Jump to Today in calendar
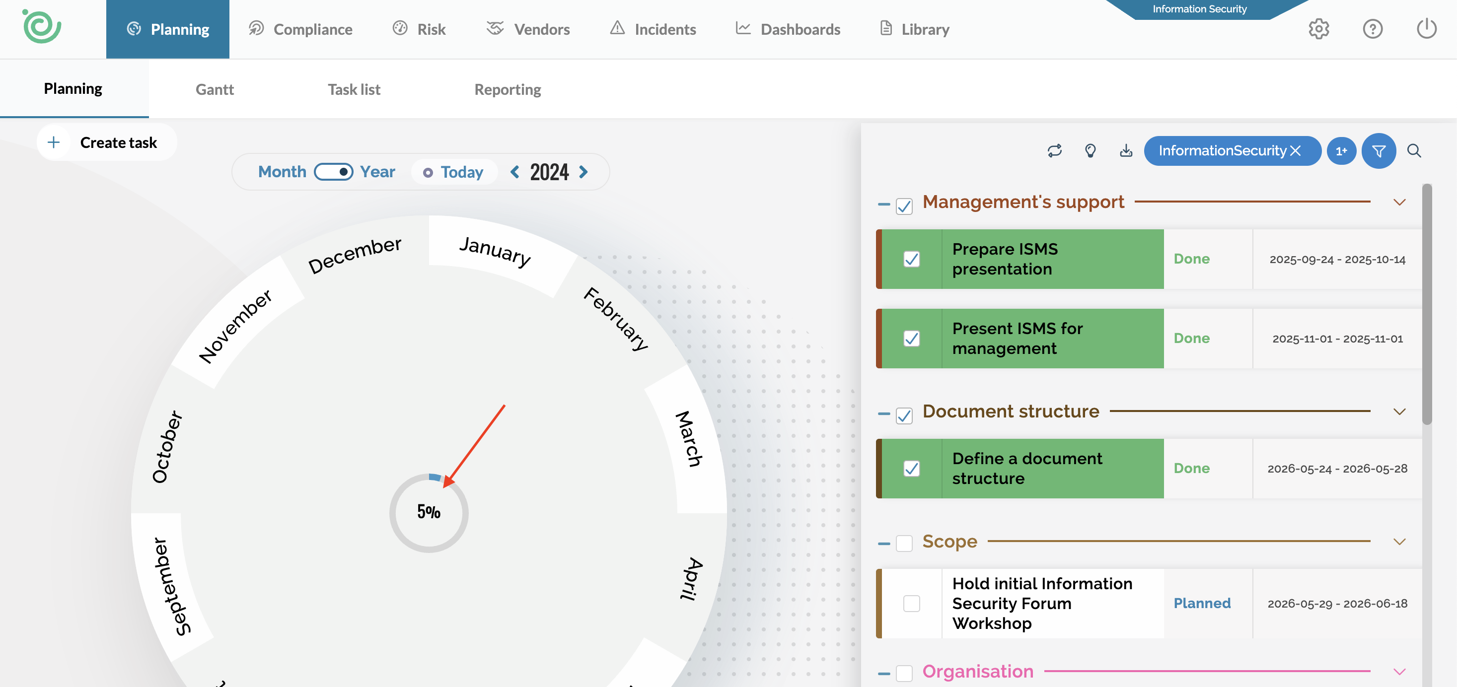The height and width of the screenshot is (687, 1457). [453, 172]
